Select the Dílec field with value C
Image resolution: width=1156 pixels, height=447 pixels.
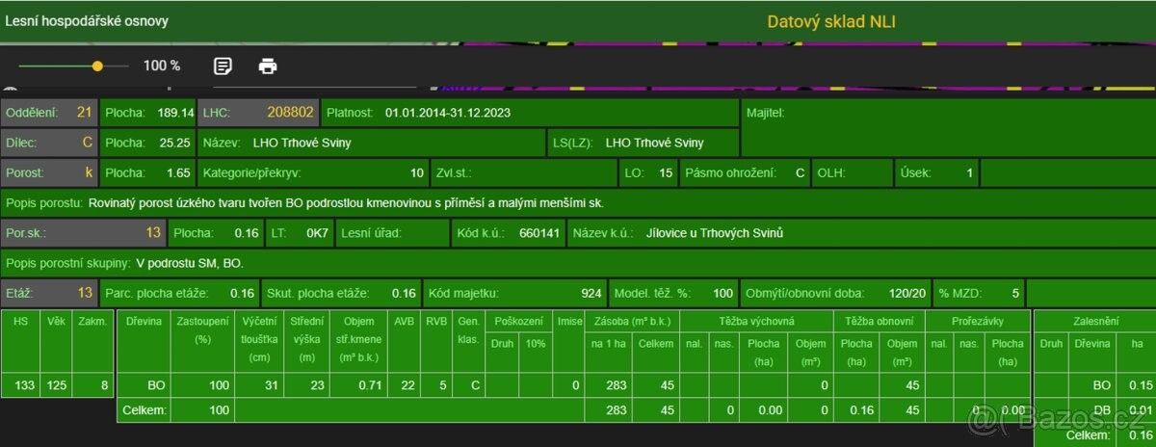[49, 143]
